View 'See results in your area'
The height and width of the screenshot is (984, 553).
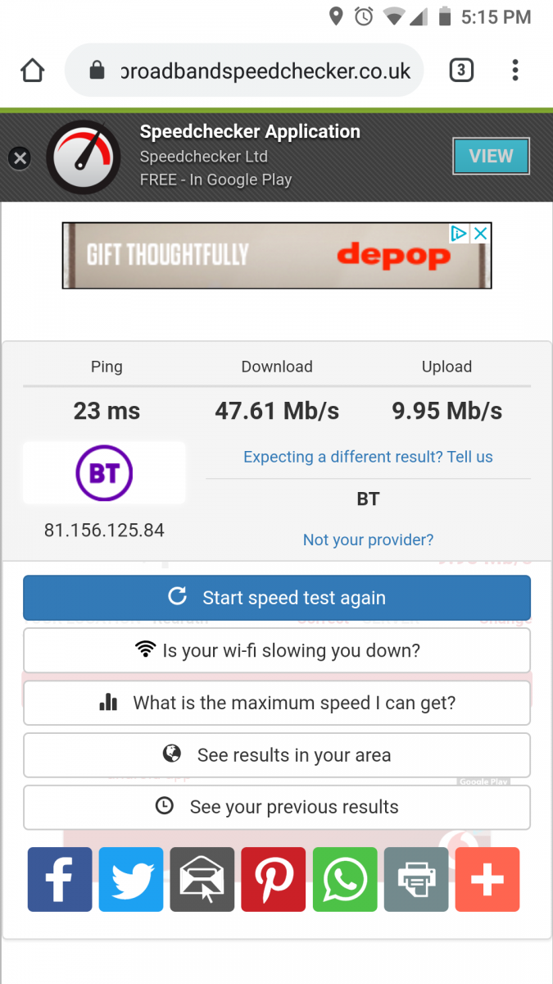click(x=277, y=755)
